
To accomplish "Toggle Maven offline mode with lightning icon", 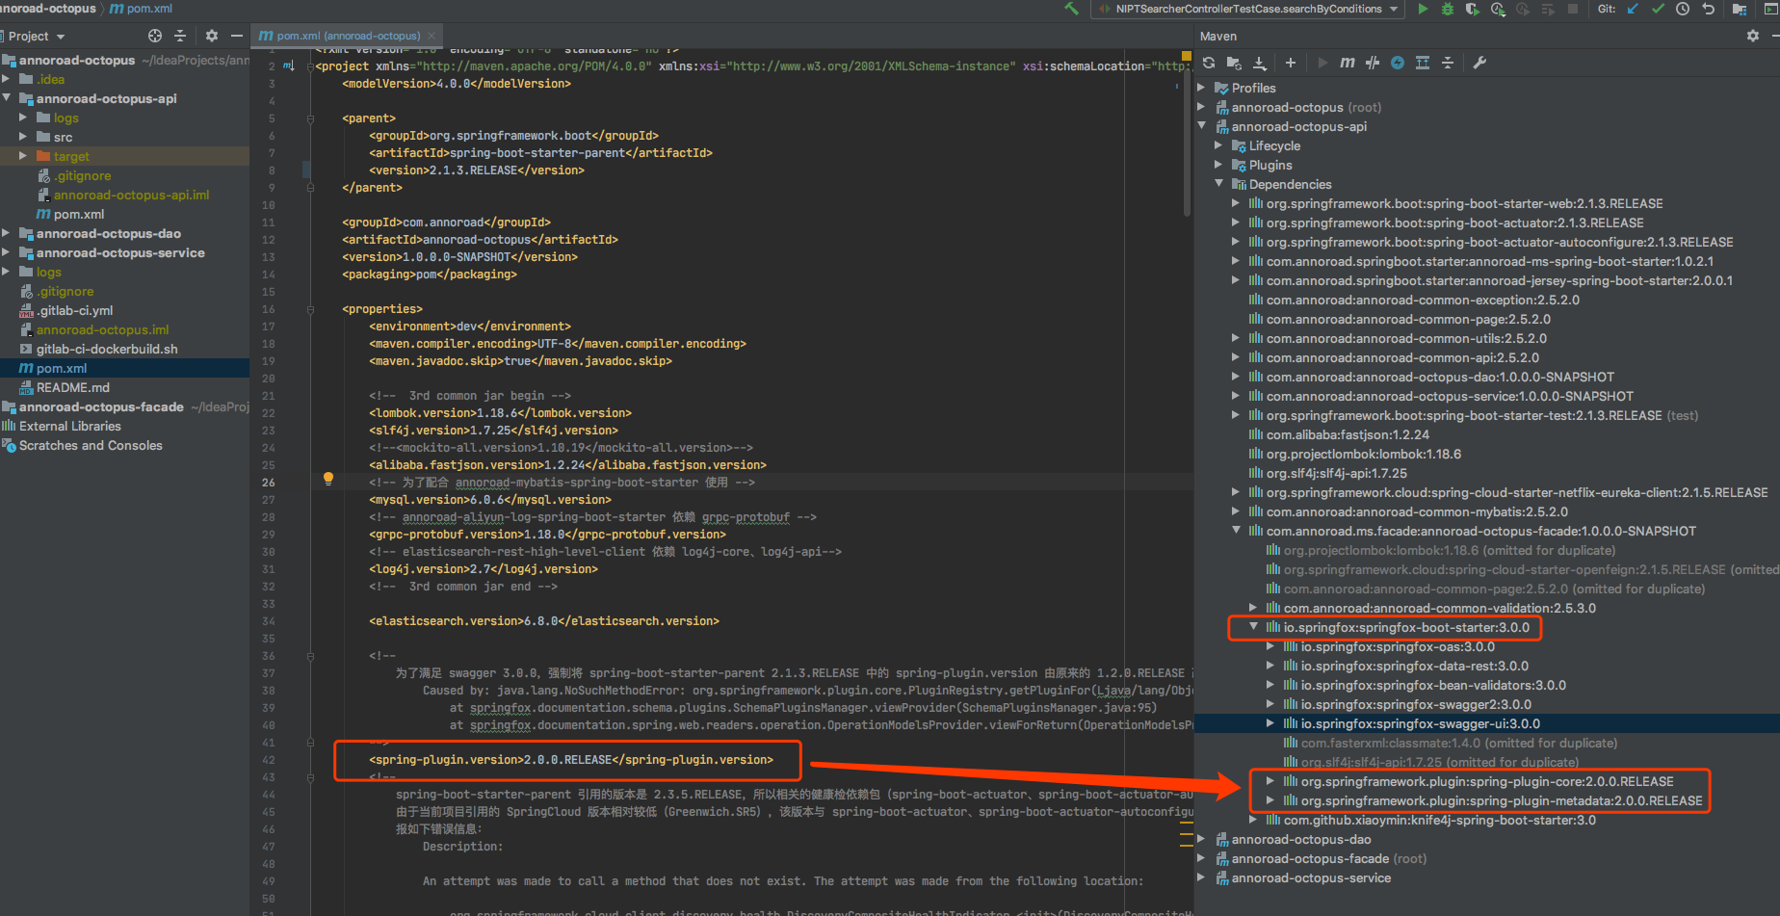I will point(1398,63).
